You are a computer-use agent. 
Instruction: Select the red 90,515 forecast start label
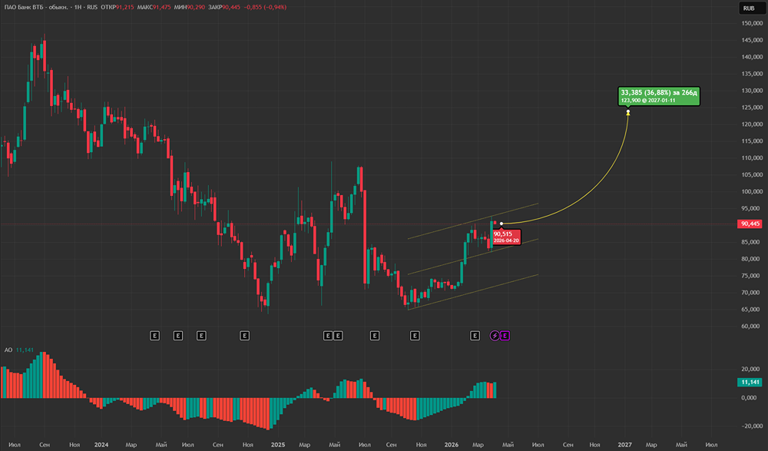(506, 237)
